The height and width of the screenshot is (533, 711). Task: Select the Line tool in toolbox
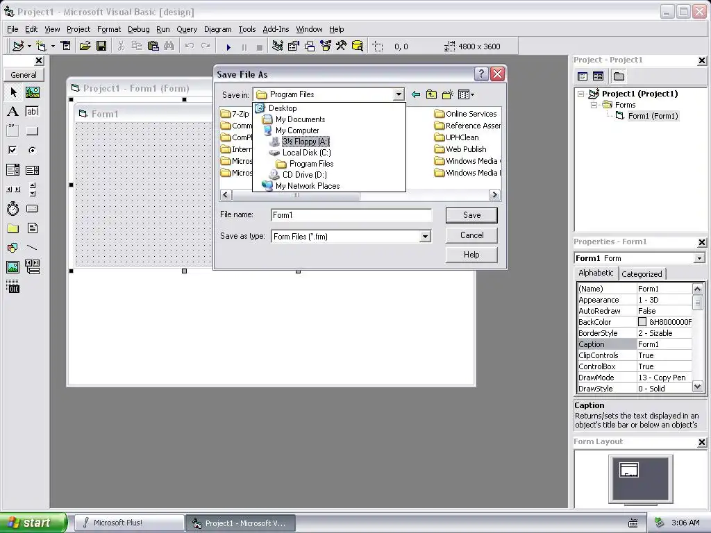tap(32, 248)
